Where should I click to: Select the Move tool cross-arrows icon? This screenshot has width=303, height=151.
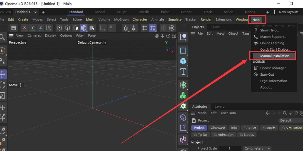point(3,75)
